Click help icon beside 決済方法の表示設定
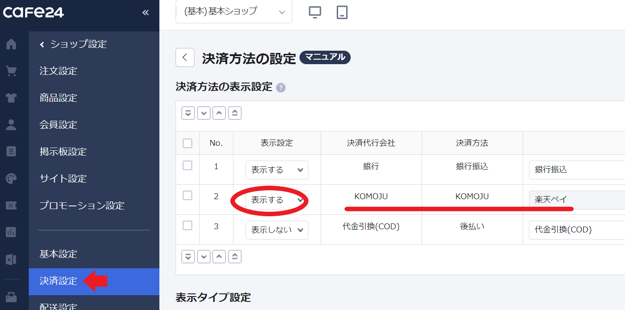Viewport: 625px width, 310px height. 281,88
